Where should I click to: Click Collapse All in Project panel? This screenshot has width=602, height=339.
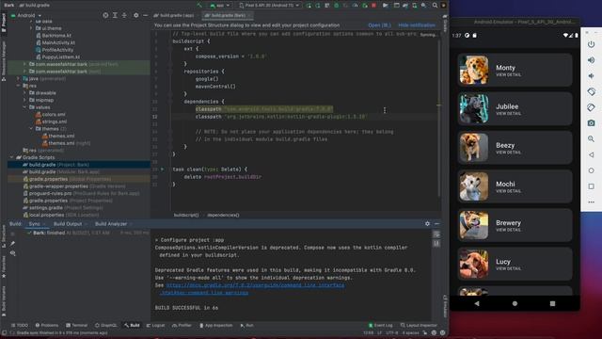pyautogui.click(x=124, y=15)
